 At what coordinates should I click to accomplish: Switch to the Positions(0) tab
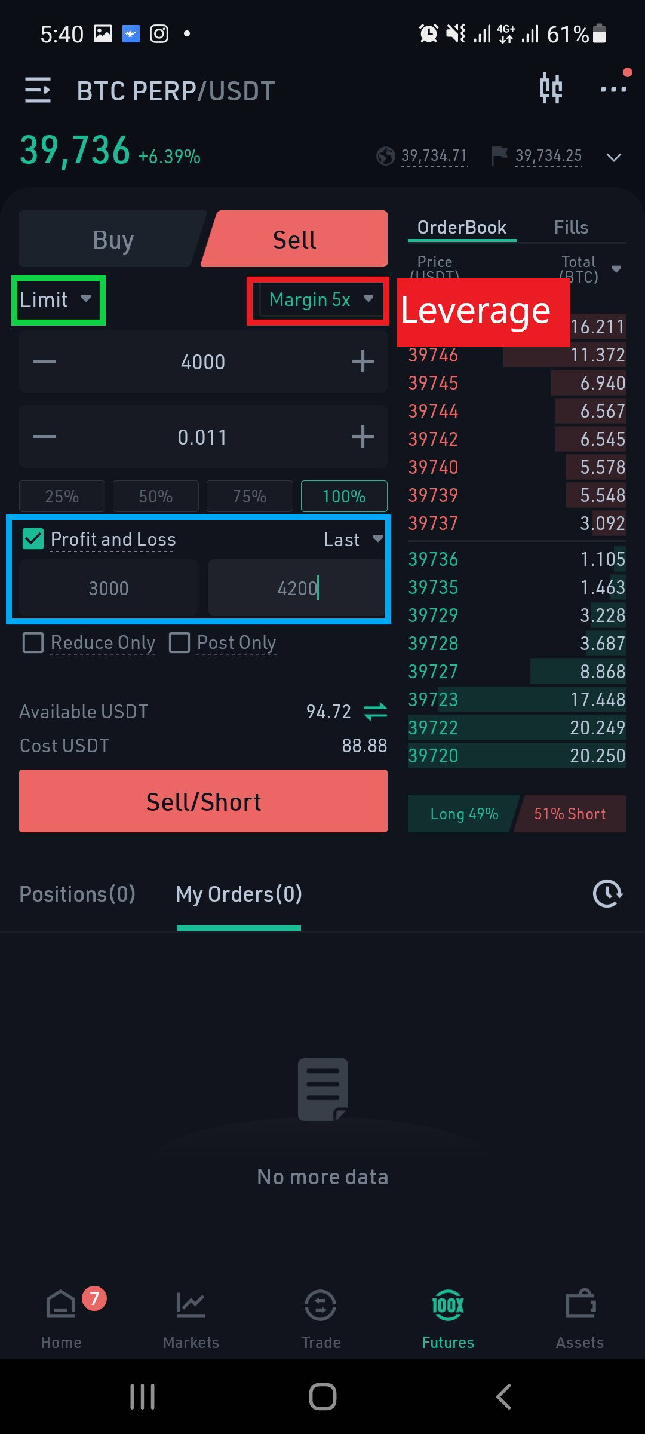78,894
